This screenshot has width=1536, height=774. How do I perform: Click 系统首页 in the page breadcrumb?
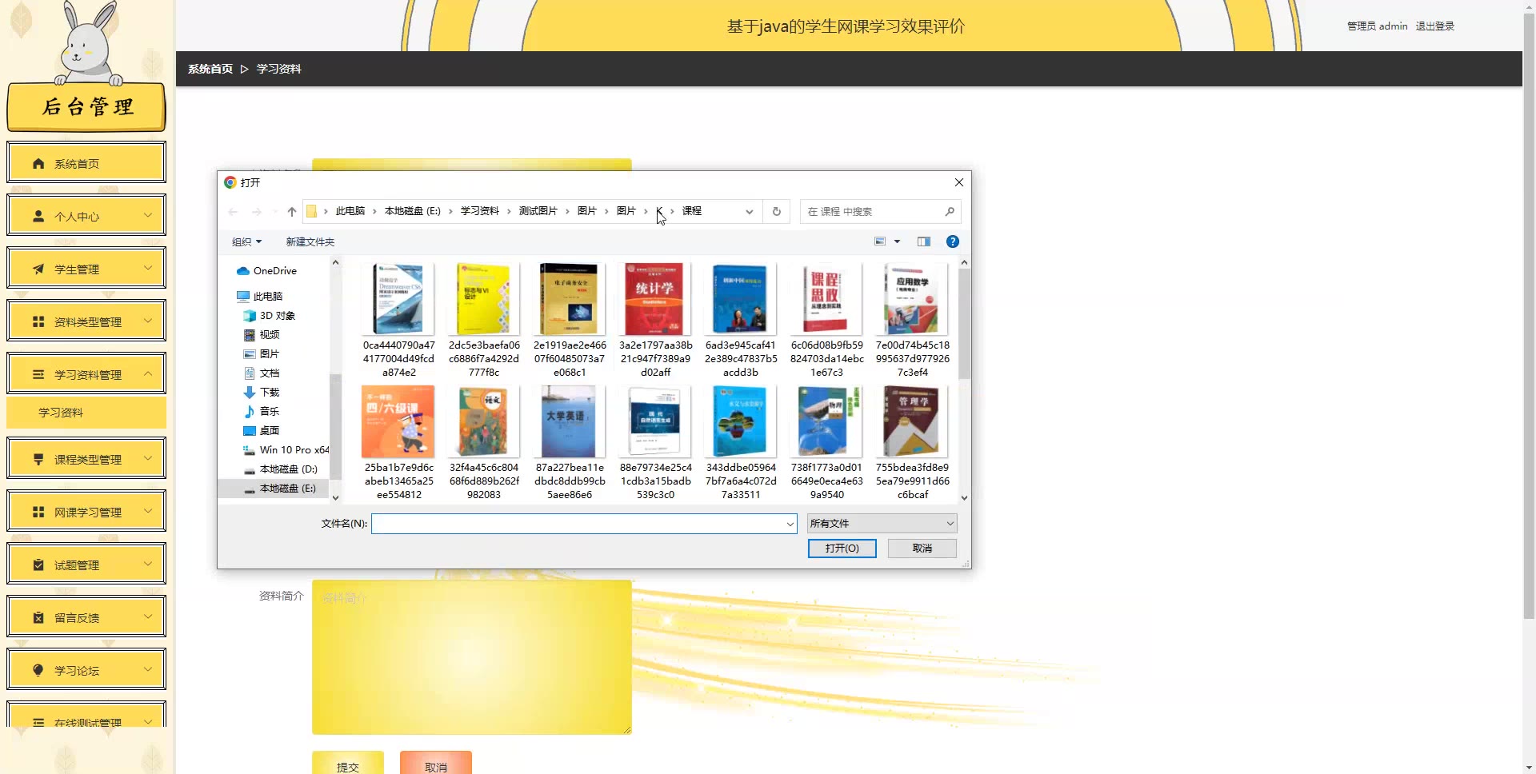[x=210, y=69]
